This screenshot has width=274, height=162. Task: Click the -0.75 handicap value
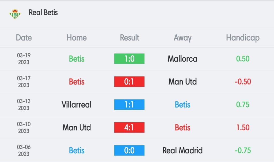click(x=243, y=150)
